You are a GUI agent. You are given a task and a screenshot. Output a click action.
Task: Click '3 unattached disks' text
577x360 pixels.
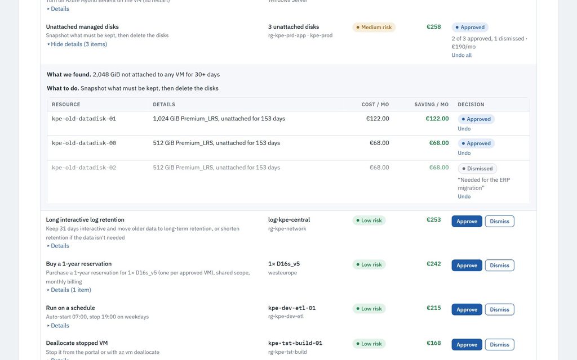pyautogui.click(x=294, y=27)
